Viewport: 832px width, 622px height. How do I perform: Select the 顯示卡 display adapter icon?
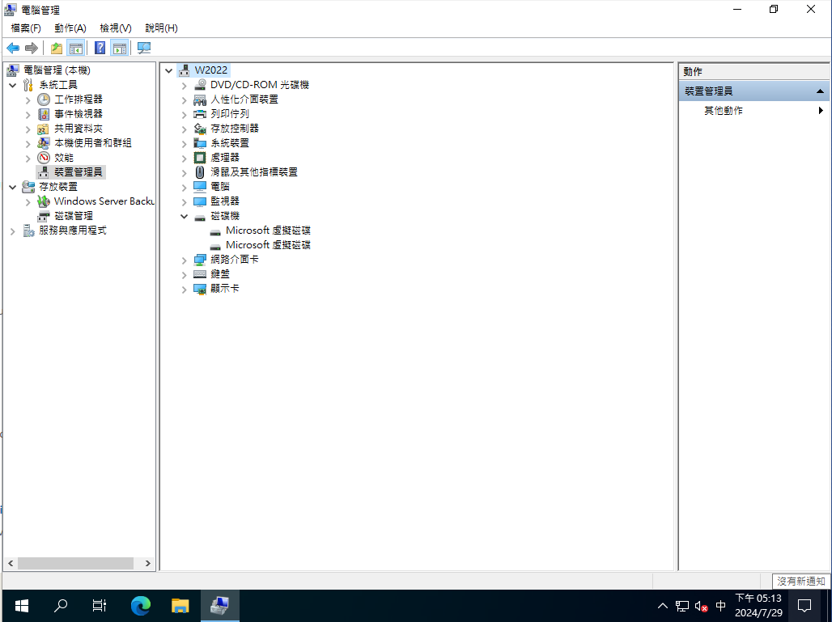point(200,289)
